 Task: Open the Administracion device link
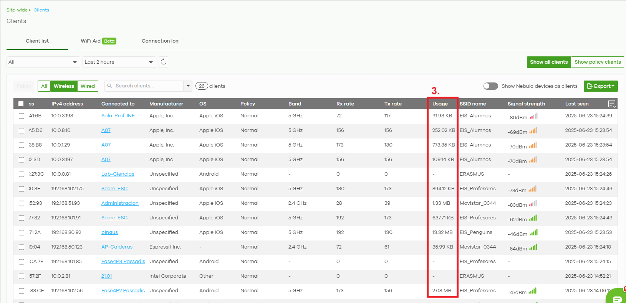(120, 203)
